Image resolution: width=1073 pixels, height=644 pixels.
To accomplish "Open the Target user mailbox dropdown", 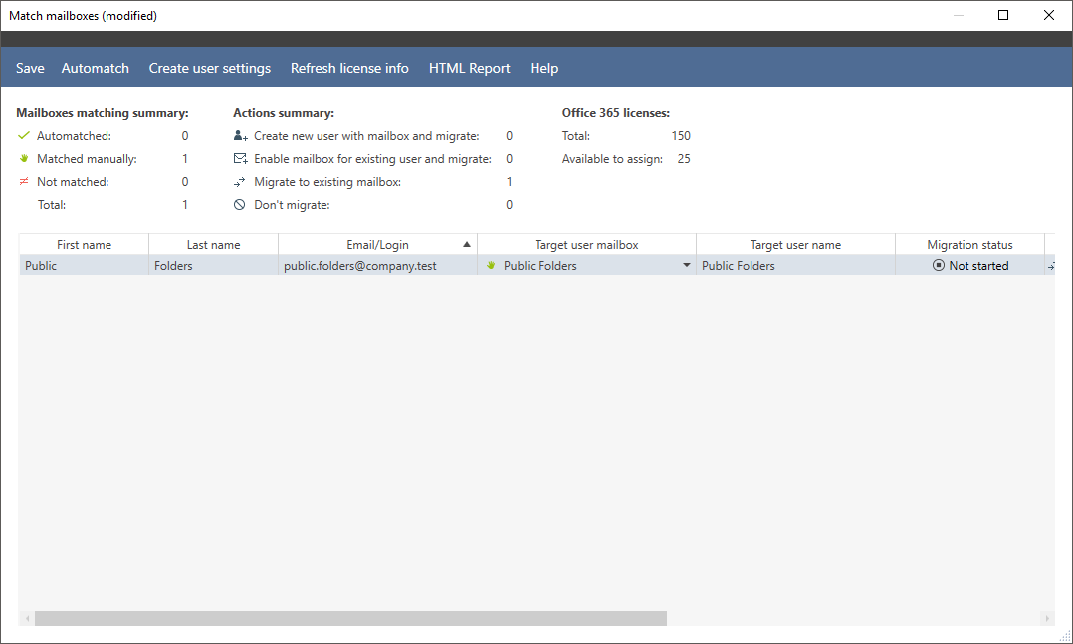I will (687, 265).
